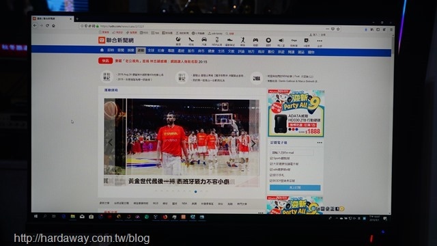Show next carousel slide arrow
The image size is (437, 246).
(x=253, y=143)
